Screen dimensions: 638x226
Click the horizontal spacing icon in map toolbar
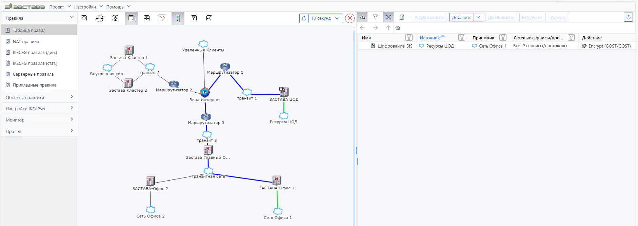point(147,18)
